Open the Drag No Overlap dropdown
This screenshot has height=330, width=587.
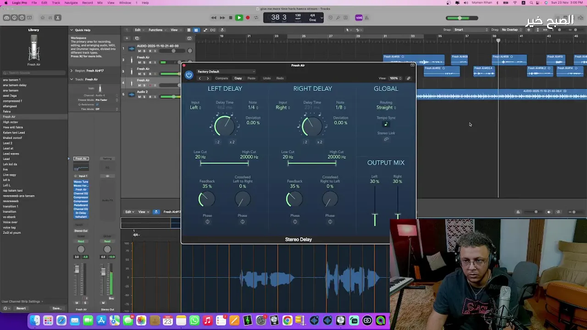[x=511, y=30]
